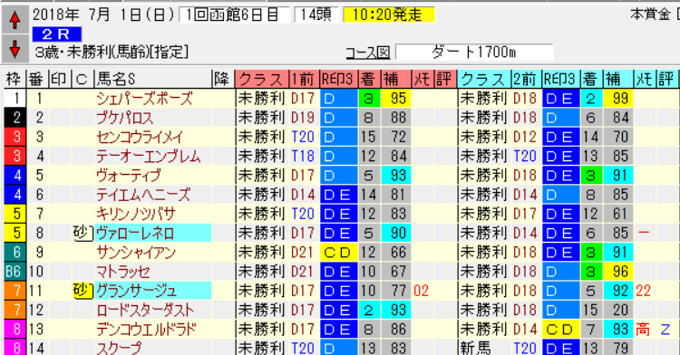Image resolution: width=680 pixels, height=355 pixels.
Task: Click the yellow 99 rating for シェパーズポーズ
Action: click(619, 99)
